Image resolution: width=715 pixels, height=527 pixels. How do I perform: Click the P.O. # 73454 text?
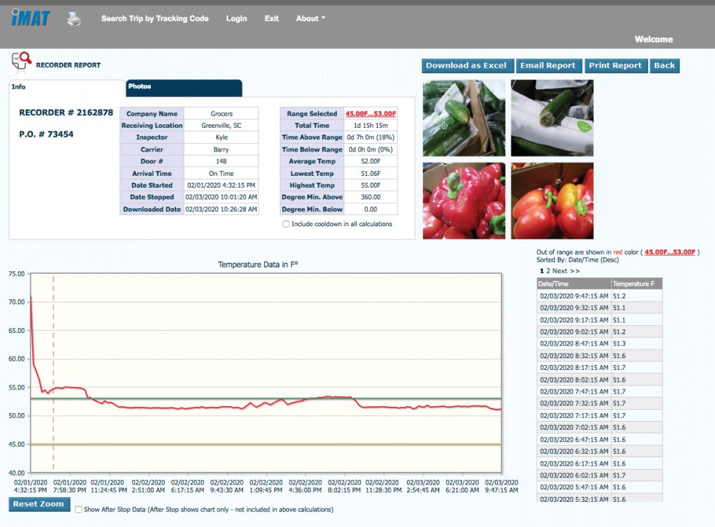[x=46, y=134]
